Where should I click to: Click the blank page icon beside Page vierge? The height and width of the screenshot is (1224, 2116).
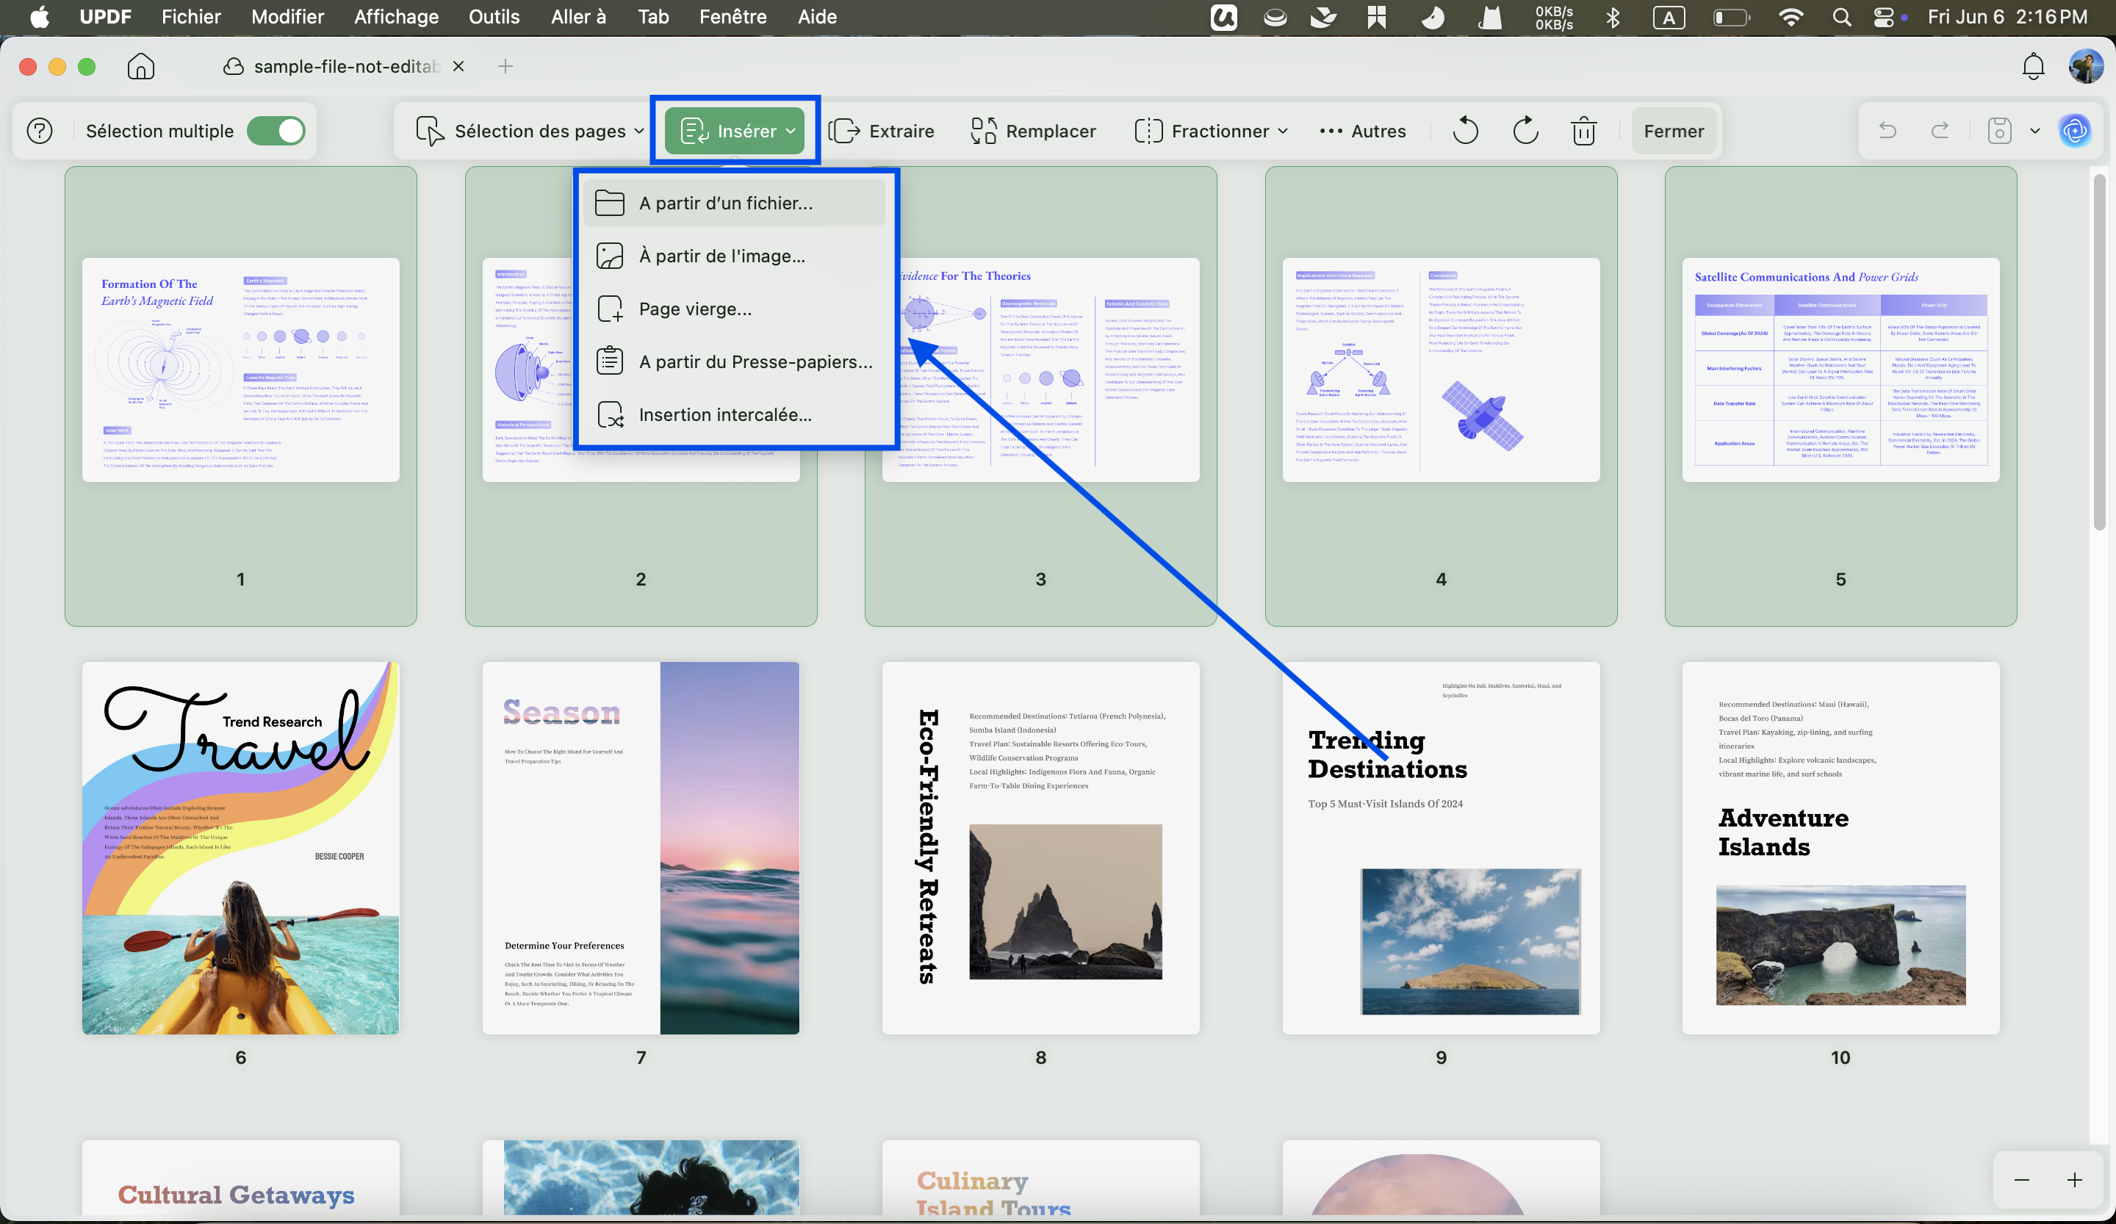(x=610, y=309)
